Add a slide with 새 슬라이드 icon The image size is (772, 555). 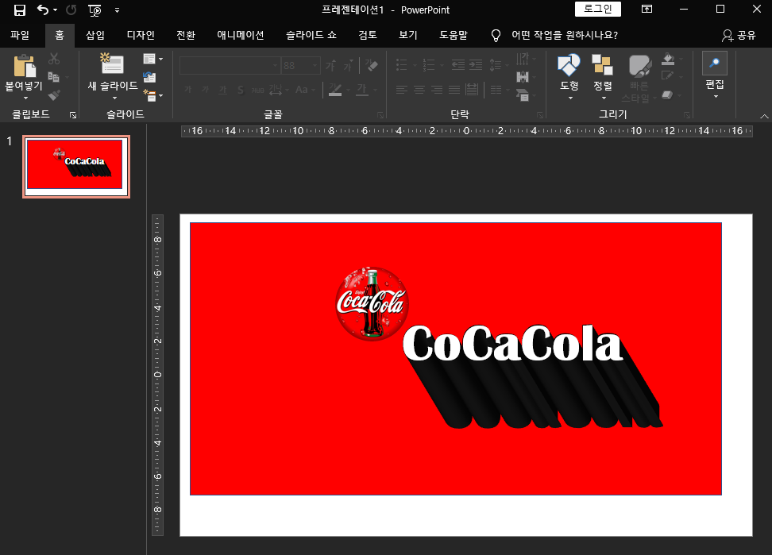coord(112,64)
